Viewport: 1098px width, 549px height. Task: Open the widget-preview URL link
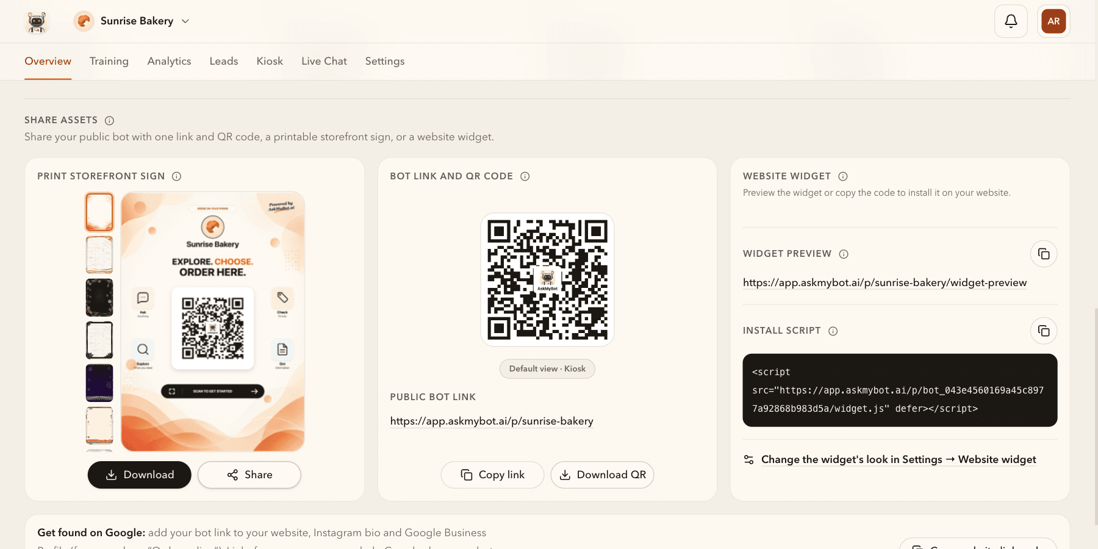884,282
